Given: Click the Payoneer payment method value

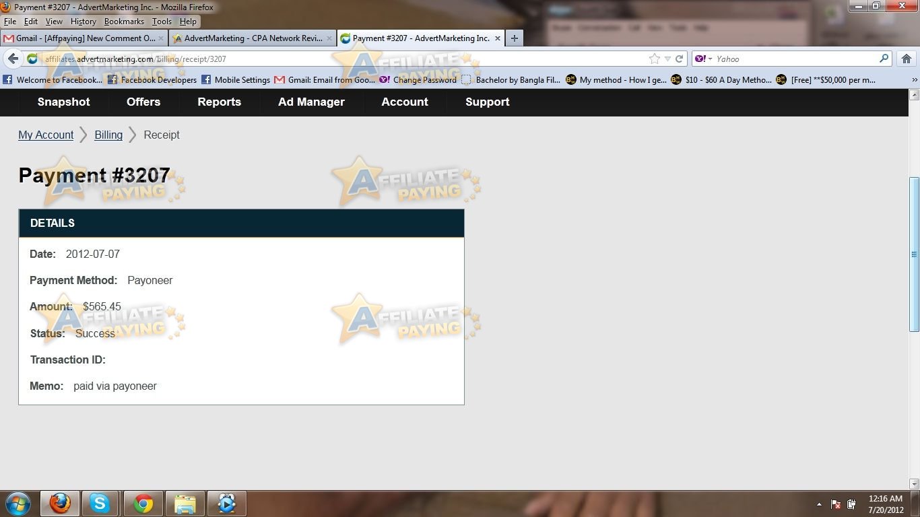Looking at the screenshot, I should (150, 280).
